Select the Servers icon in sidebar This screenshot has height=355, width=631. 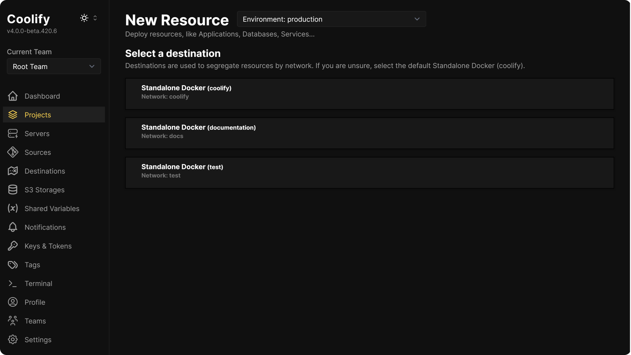12,133
